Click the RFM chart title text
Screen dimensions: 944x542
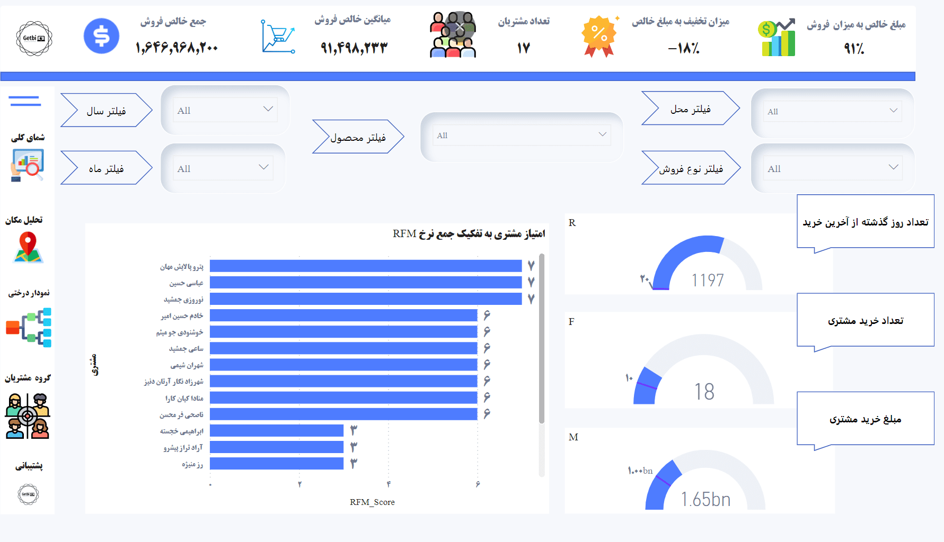coord(469,233)
